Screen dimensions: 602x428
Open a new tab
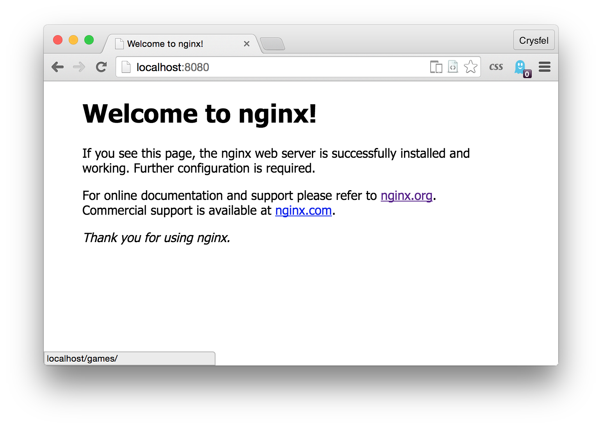(273, 44)
